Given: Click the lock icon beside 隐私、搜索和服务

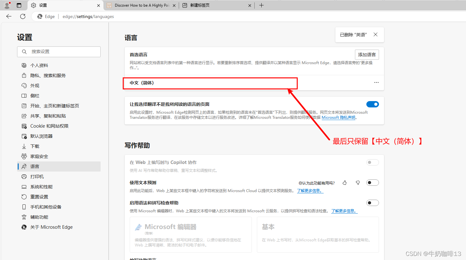Looking at the screenshot, I should click(24, 76).
